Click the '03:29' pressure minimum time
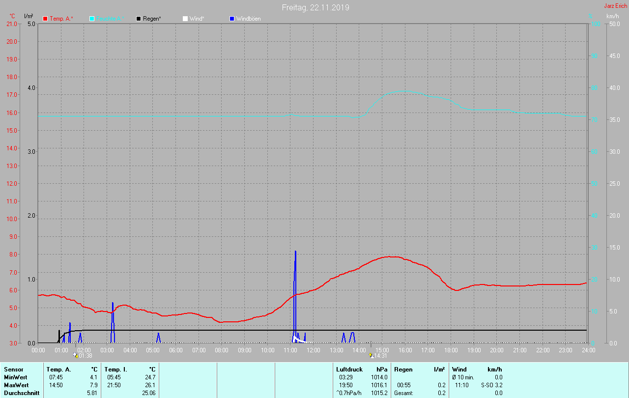The width and height of the screenshot is (629, 398). (x=345, y=377)
